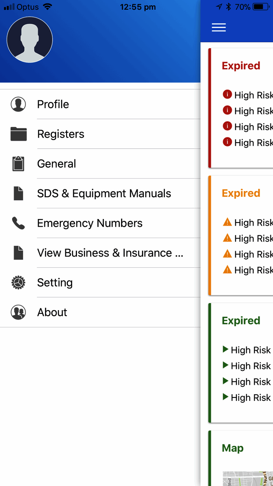
Task: Click the Profile person icon
Action: point(18,104)
